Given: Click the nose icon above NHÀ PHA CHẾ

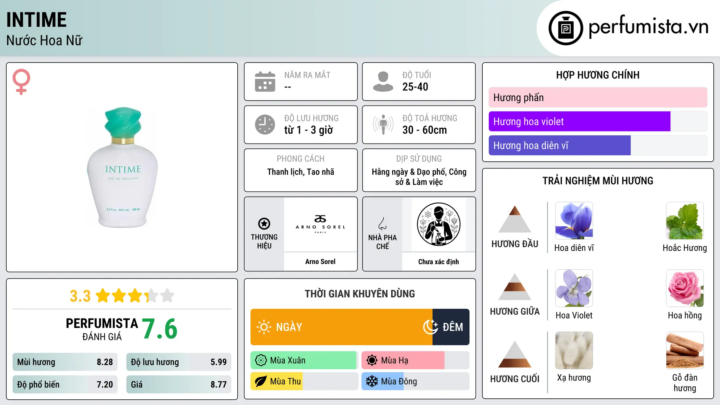Looking at the screenshot, I should (382, 224).
